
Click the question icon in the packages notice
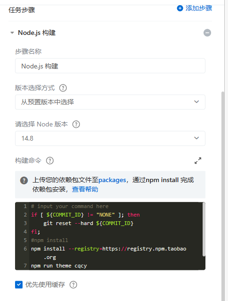pos(24,180)
